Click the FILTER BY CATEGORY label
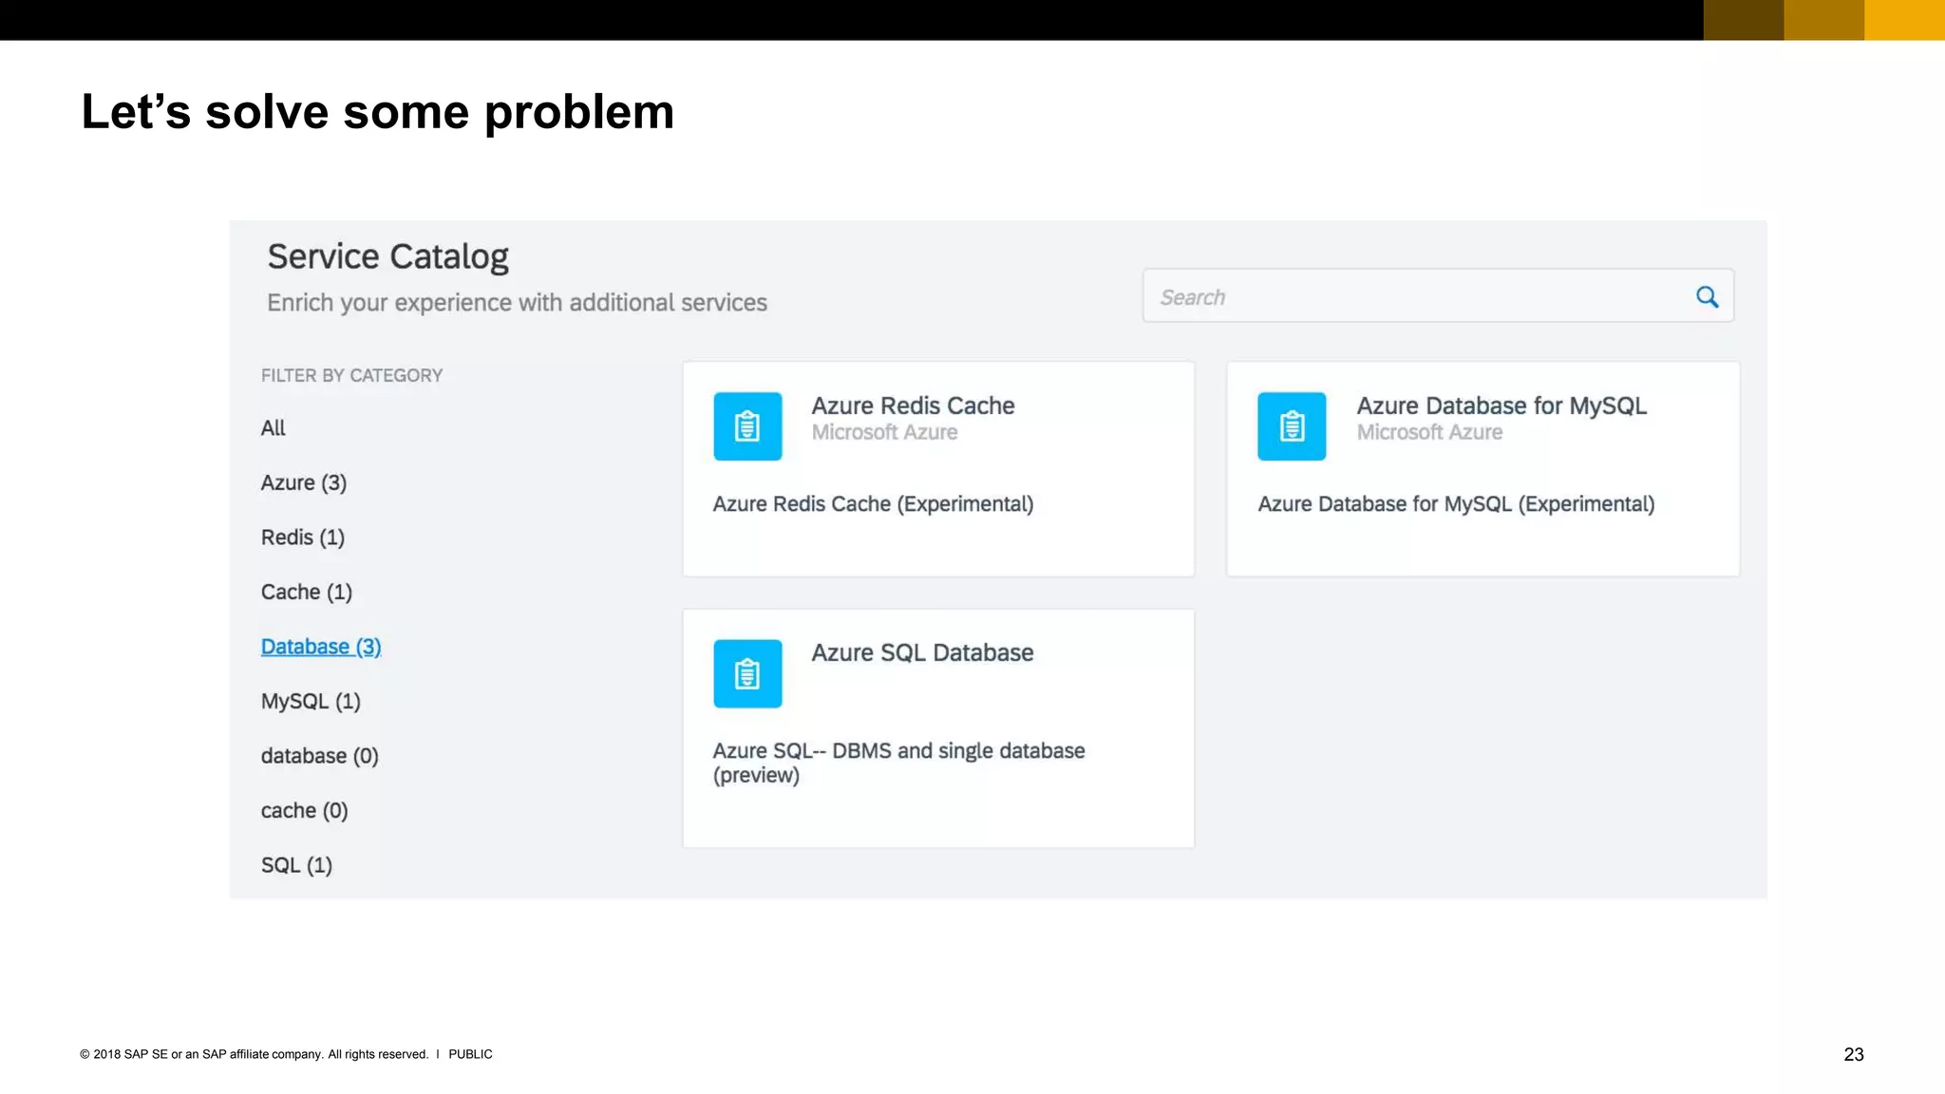The image size is (1945, 1094). (x=351, y=376)
